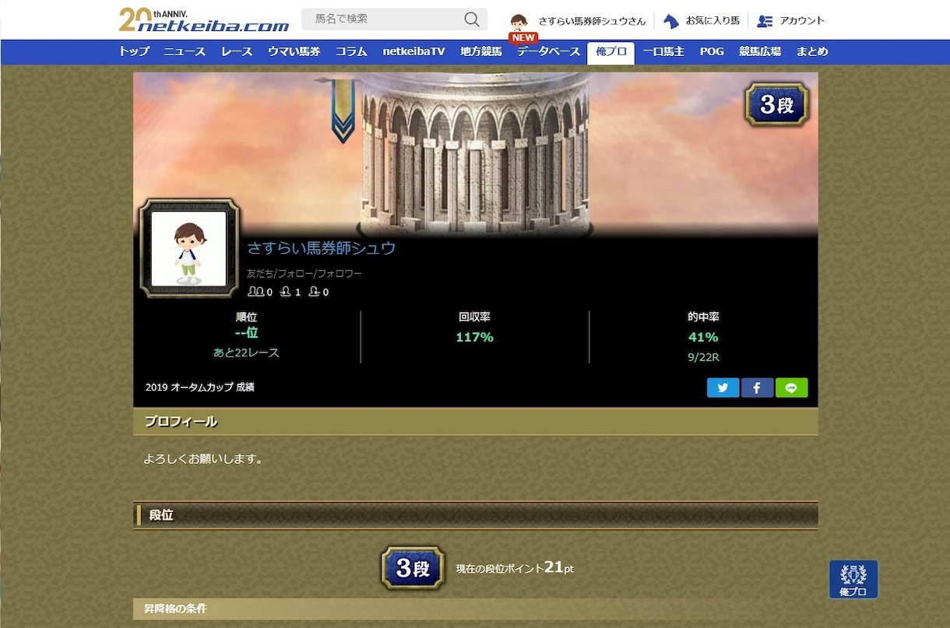Open netkeibaTV from the navigation bar
Image resolution: width=950 pixels, height=628 pixels.
(413, 51)
